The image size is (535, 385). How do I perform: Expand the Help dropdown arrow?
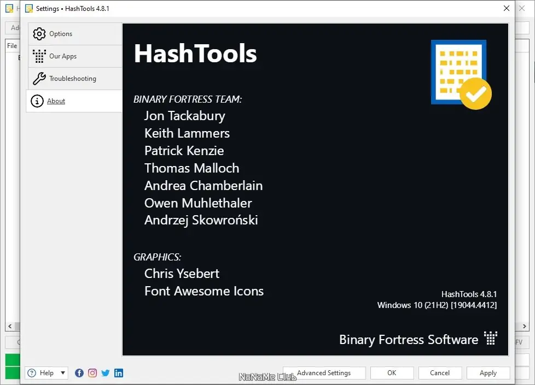pyautogui.click(x=63, y=373)
